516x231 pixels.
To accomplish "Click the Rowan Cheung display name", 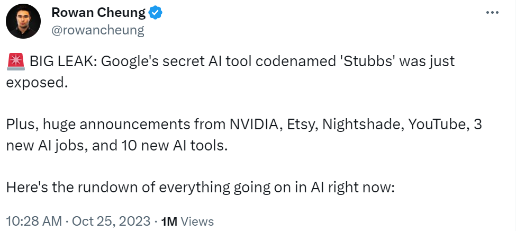I will pyautogui.click(x=98, y=13).
